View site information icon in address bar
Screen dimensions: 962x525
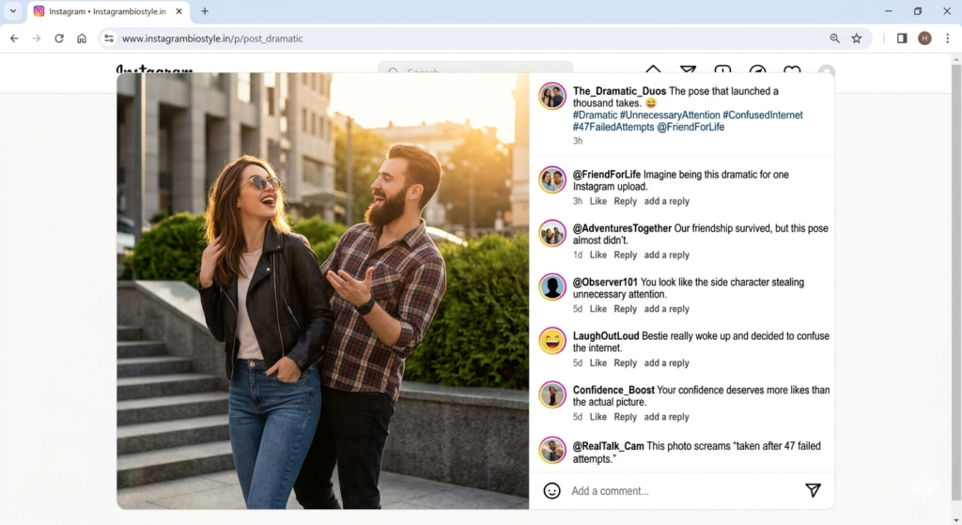[x=109, y=38]
